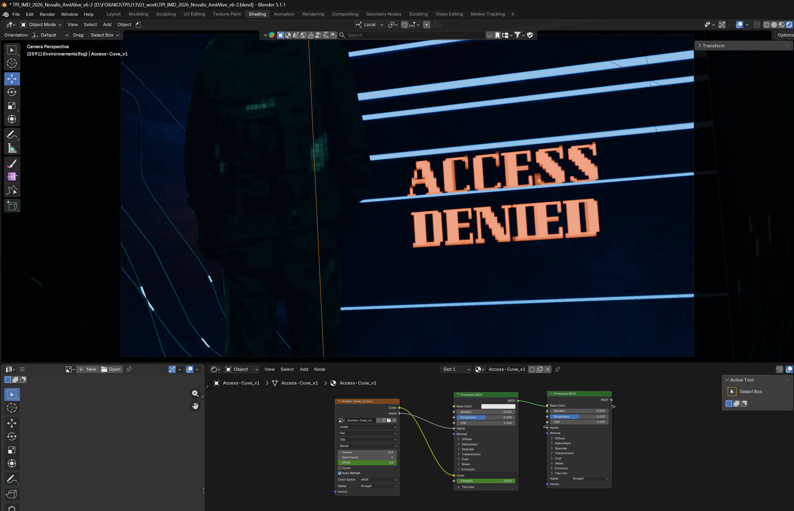794x511 pixels.
Task: Select the Measure tool in viewport toolbar
Action: [x=12, y=148]
